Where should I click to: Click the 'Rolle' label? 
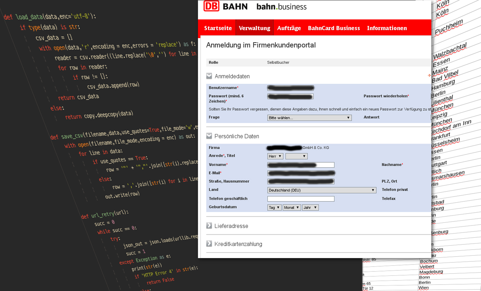click(x=213, y=62)
